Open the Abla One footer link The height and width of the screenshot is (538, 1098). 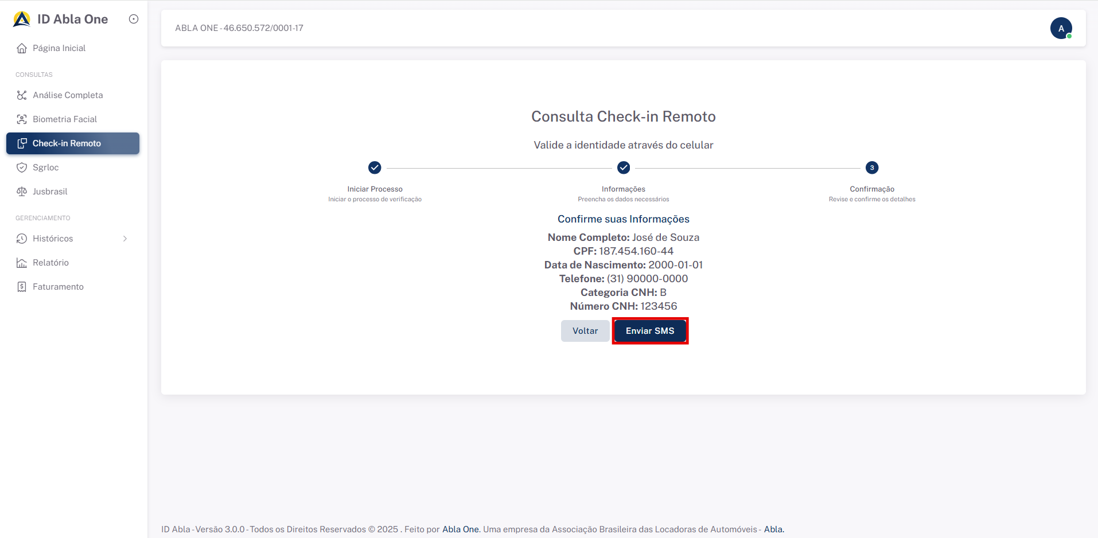460,529
